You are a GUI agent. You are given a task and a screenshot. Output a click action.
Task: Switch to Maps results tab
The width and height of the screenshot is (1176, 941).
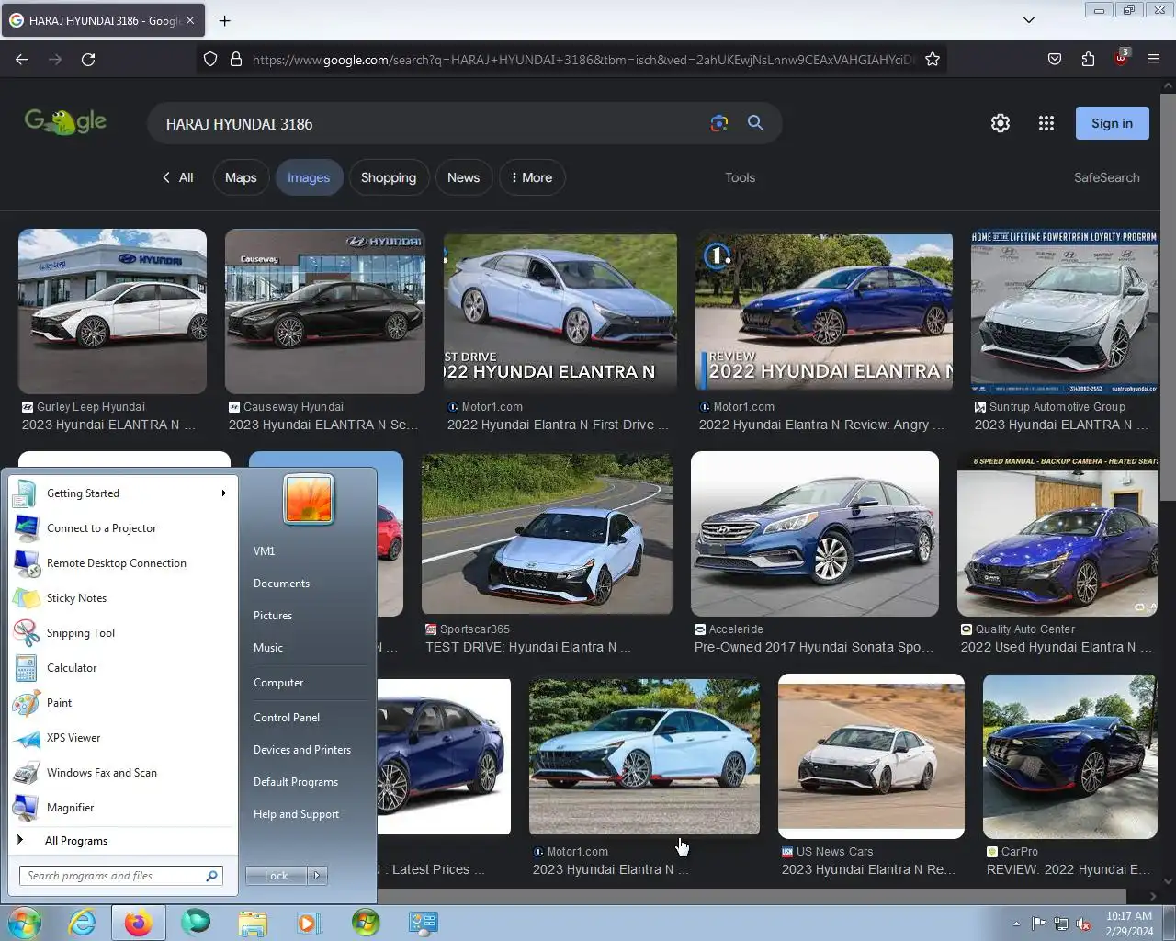241,177
